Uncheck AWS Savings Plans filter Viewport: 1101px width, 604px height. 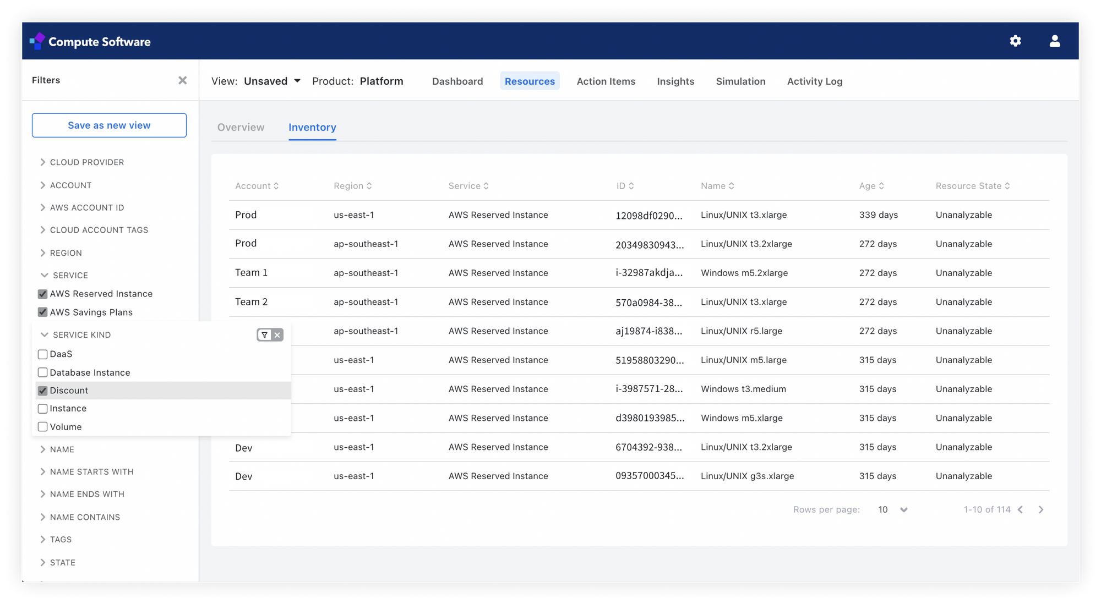42,312
